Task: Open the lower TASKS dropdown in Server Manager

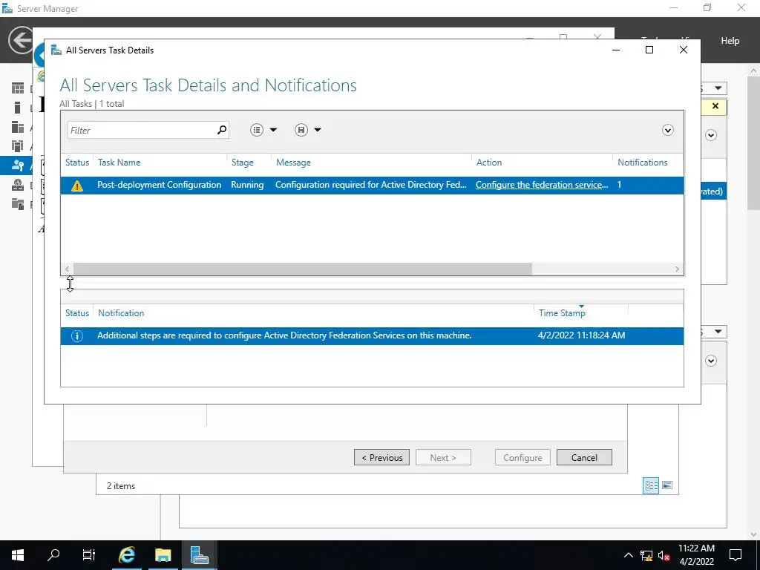Action: 718,332
